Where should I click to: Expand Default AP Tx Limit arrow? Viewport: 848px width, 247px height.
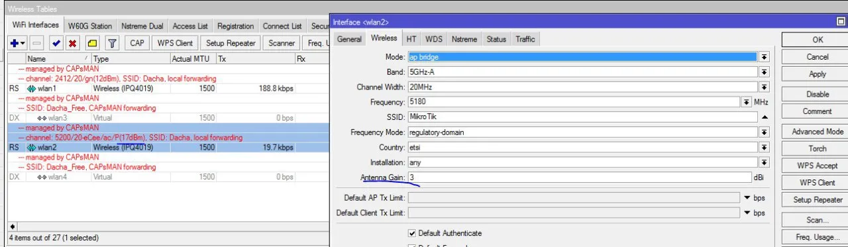click(x=747, y=198)
